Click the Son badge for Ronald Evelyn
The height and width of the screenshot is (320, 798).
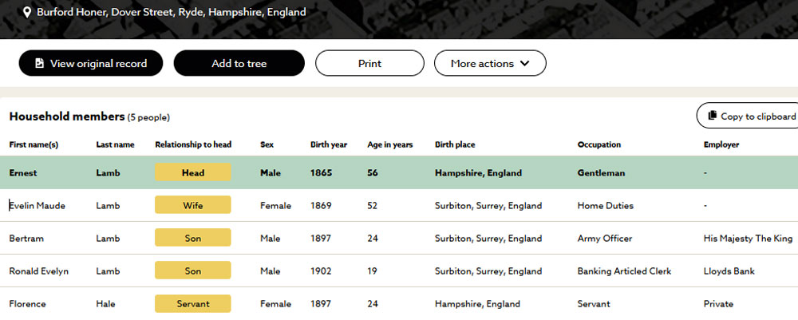tap(192, 271)
